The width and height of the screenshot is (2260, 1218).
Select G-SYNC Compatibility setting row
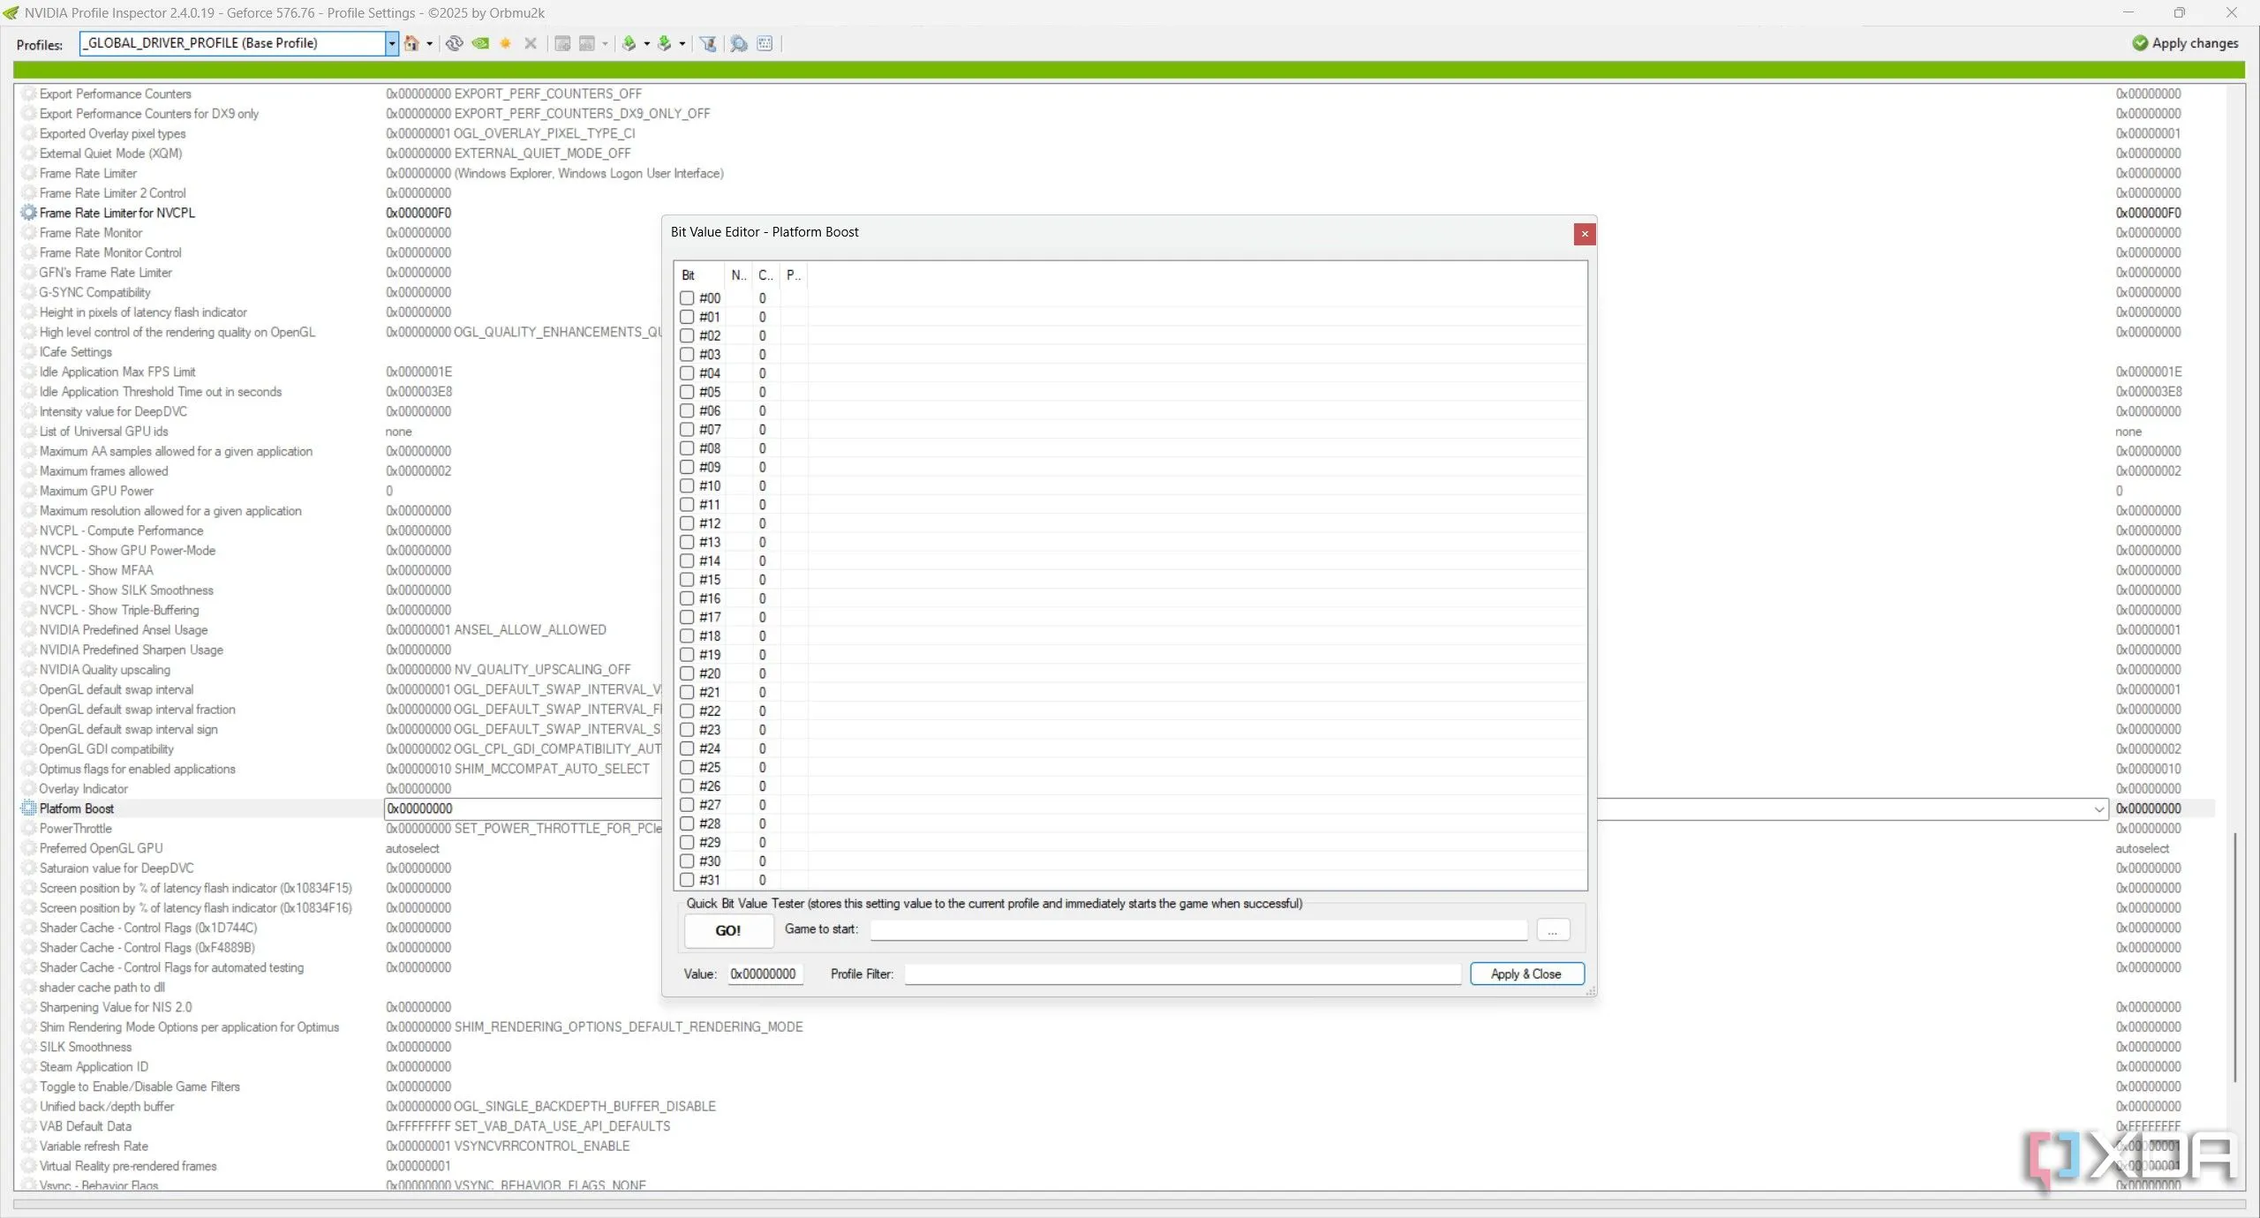tap(94, 292)
